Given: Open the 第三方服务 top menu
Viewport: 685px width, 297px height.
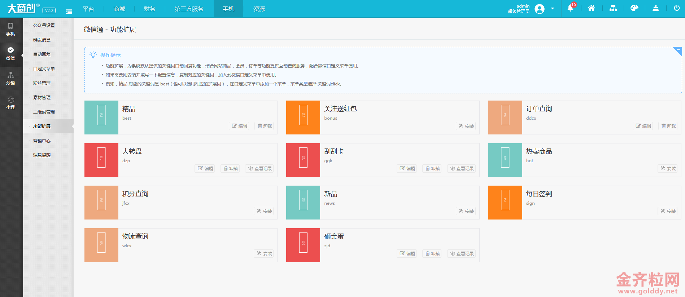Looking at the screenshot, I should click(189, 9).
